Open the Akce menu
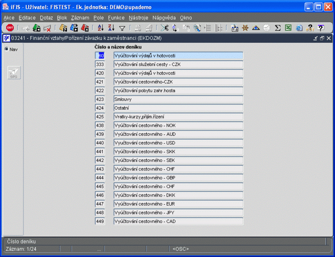 tap(9, 18)
